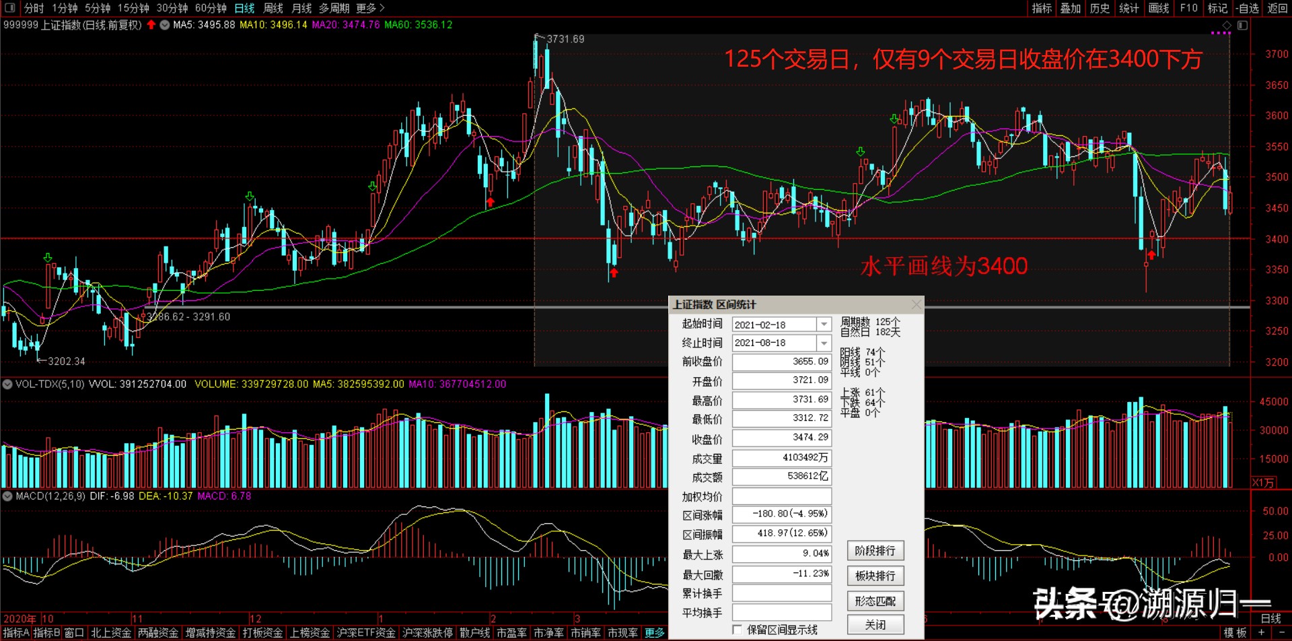Switch to 15分钟 timeframe

click(133, 8)
